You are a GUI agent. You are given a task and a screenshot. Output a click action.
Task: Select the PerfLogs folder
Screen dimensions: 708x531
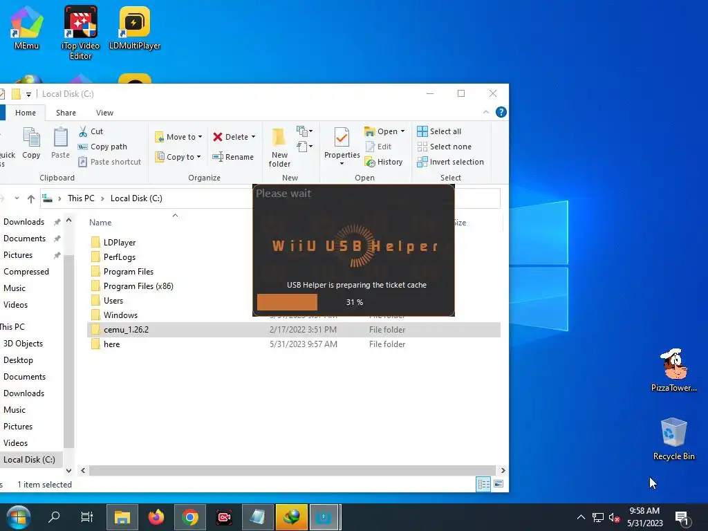click(x=119, y=257)
